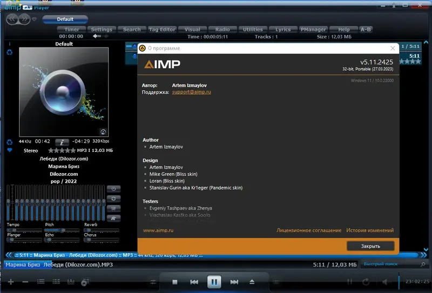The image size is (432, 293).
Task: Open the Radio tab
Action: point(222,30)
